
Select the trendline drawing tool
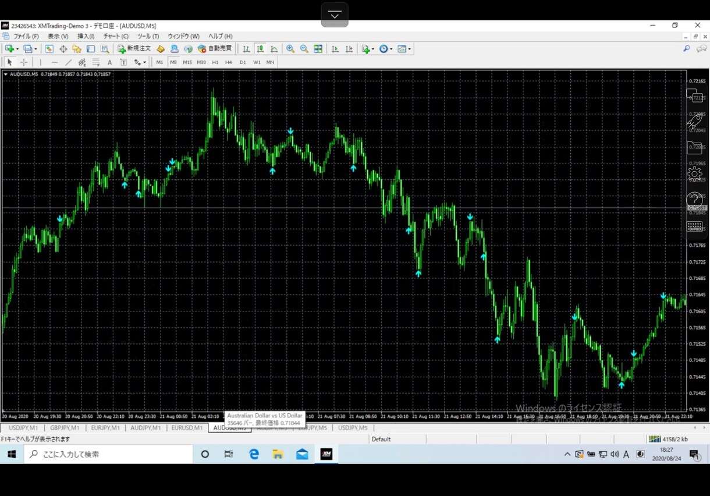pos(68,62)
